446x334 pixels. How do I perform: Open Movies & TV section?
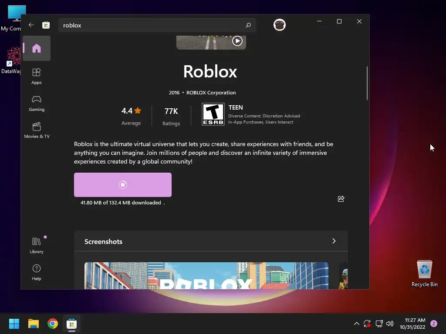[x=37, y=130]
